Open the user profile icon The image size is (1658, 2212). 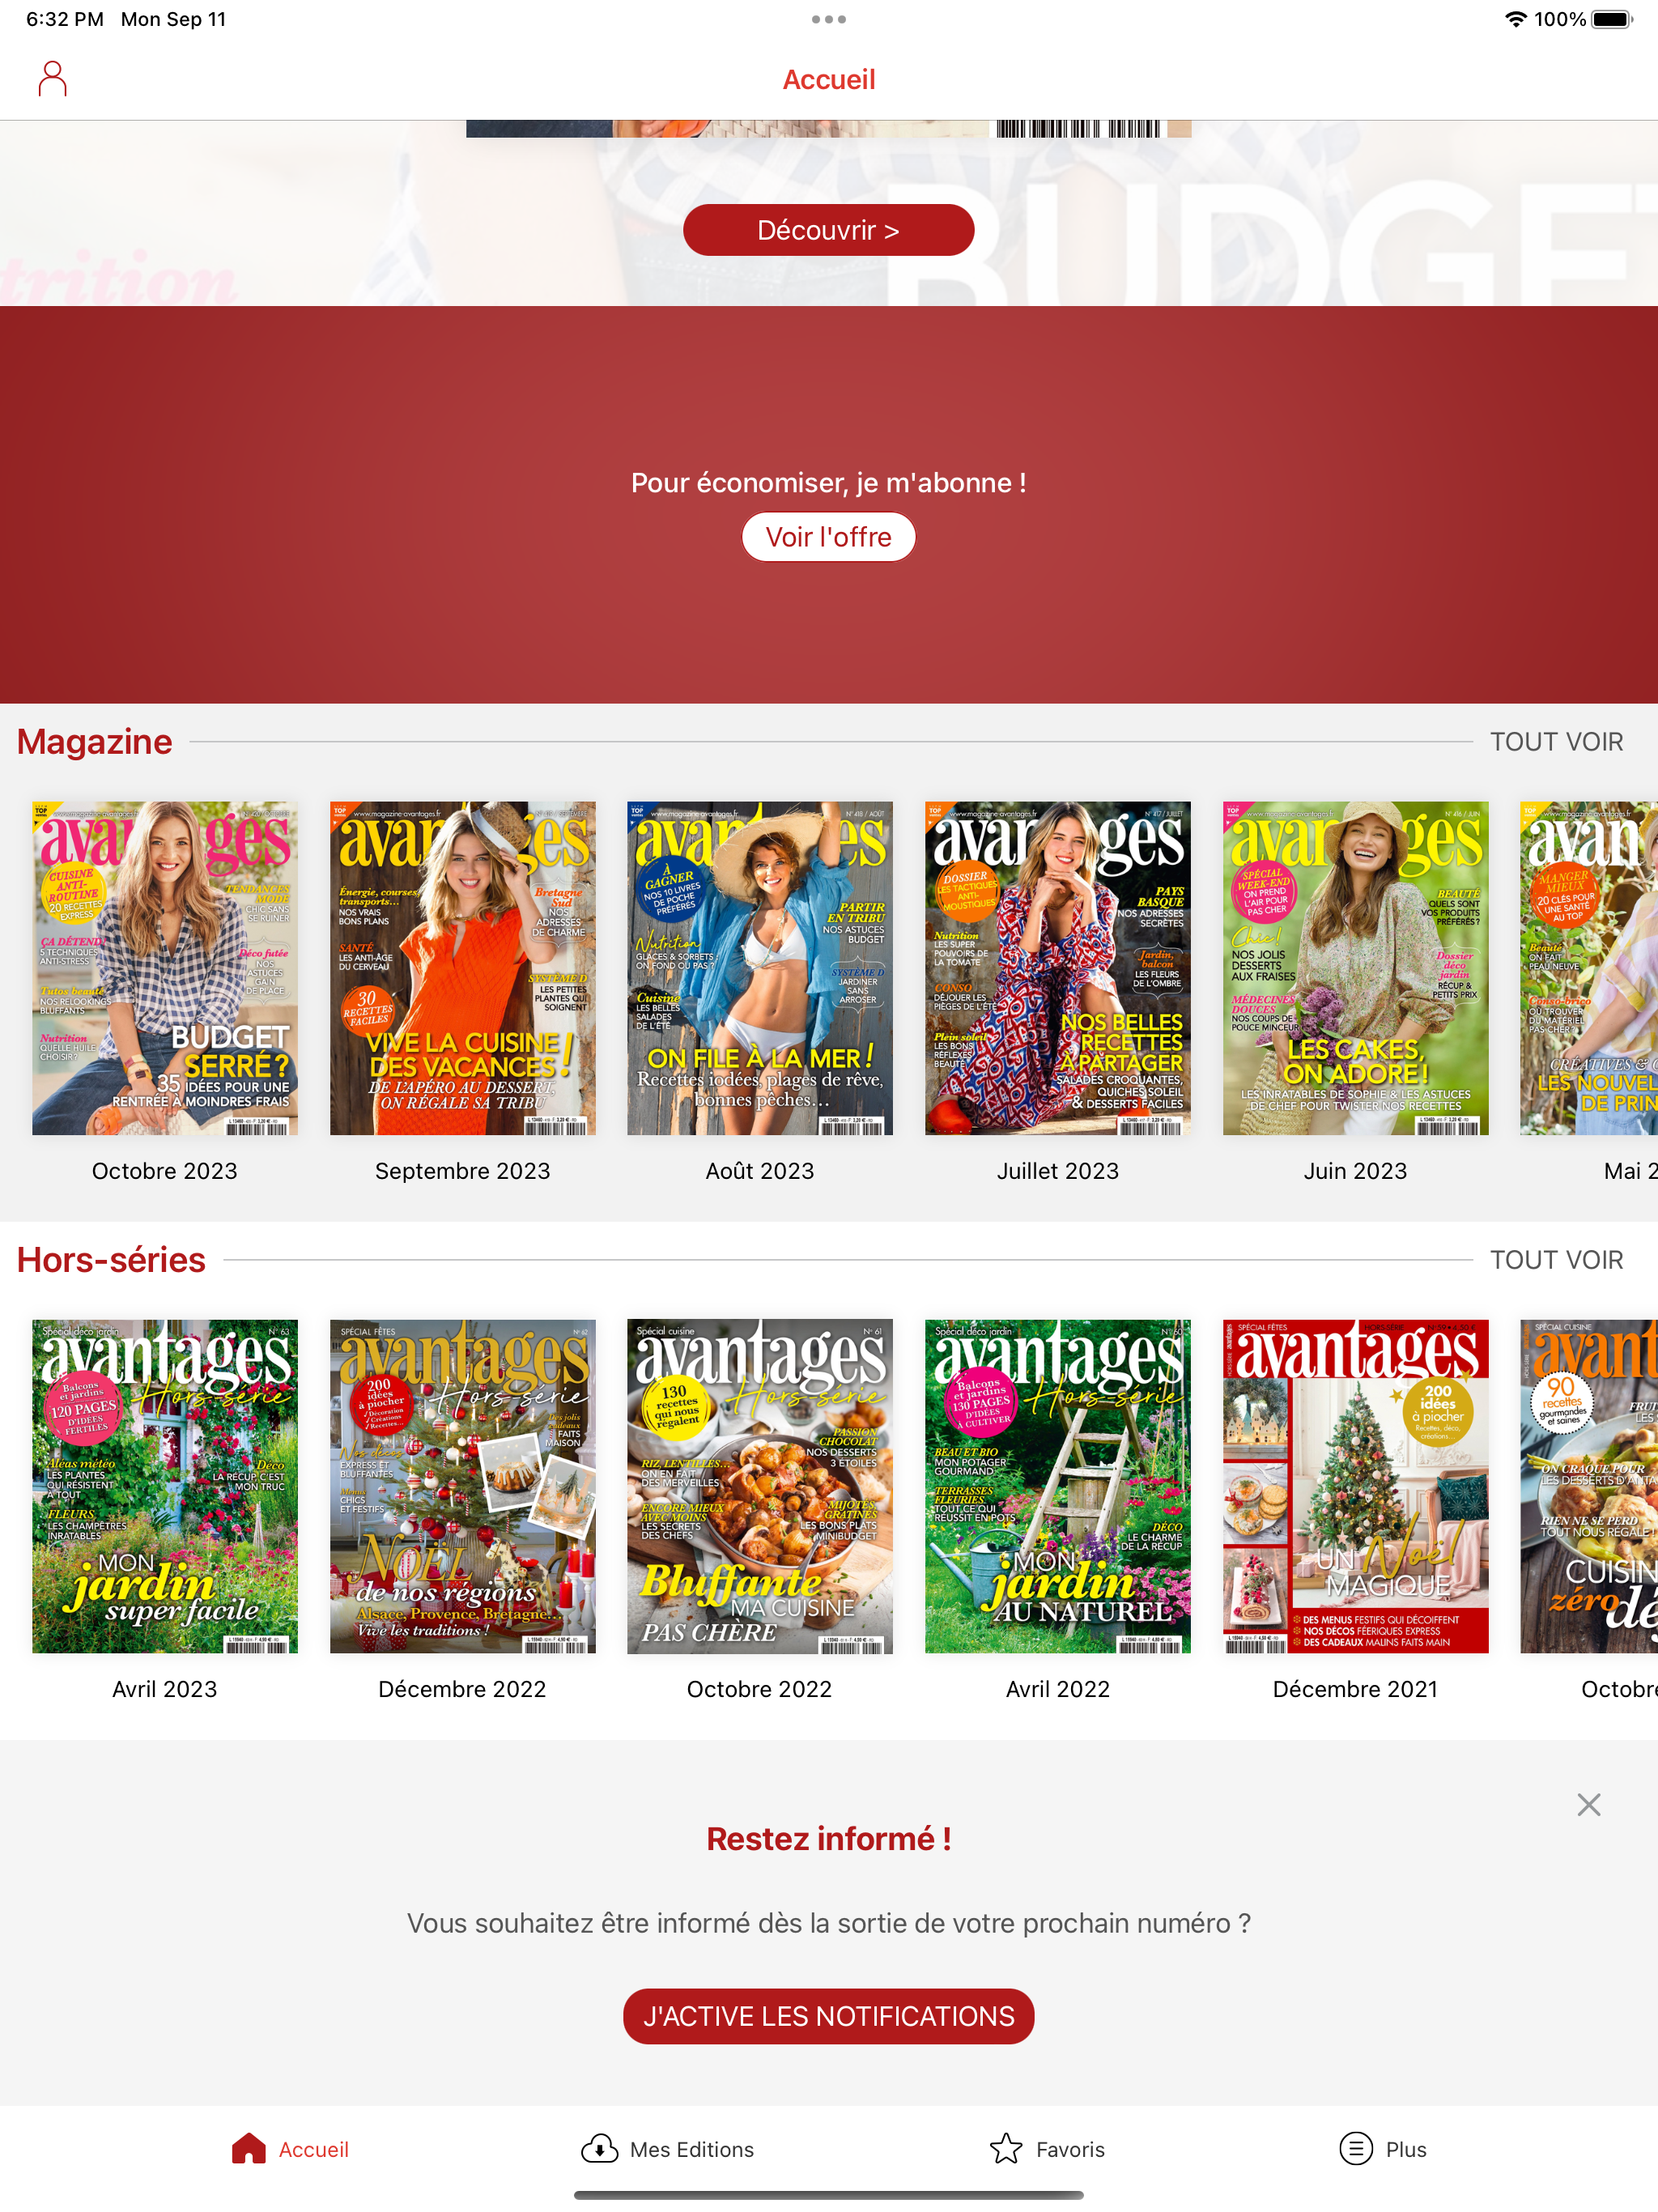click(52, 79)
